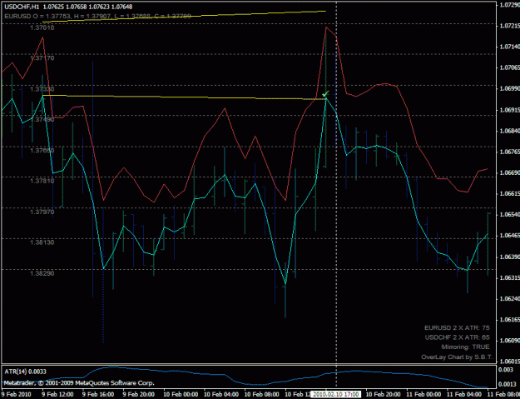Click the 1.06090 price on right scale
The width and height of the screenshot is (520, 399).
510,341
